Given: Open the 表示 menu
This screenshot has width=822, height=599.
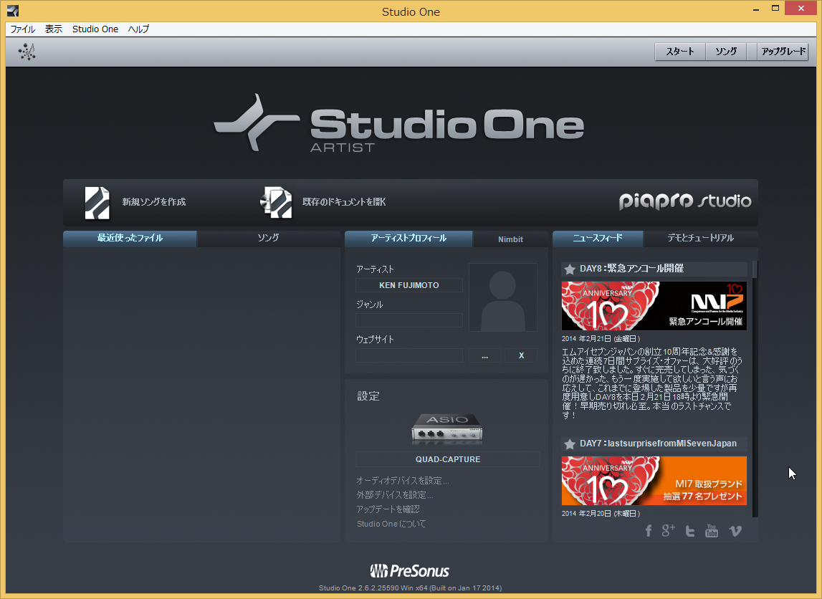Looking at the screenshot, I should [54, 29].
